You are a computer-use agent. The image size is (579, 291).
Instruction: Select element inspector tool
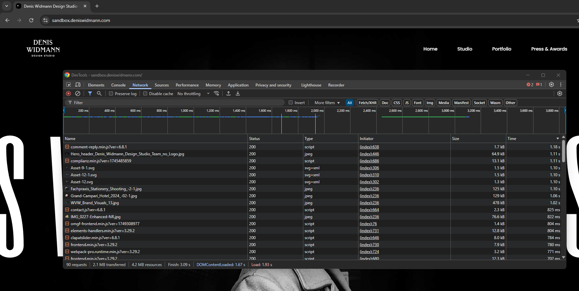(68, 84)
